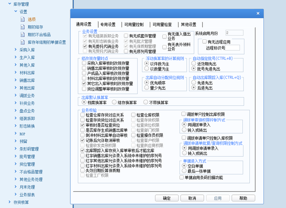Expand the 生产入库 node
Viewport: 286px width, 208px height.
[x=16, y=57]
